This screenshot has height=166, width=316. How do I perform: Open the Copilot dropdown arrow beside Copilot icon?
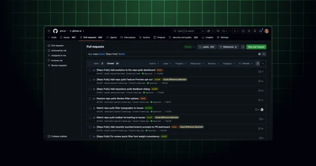pyautogui.click(x=213, y=31)
